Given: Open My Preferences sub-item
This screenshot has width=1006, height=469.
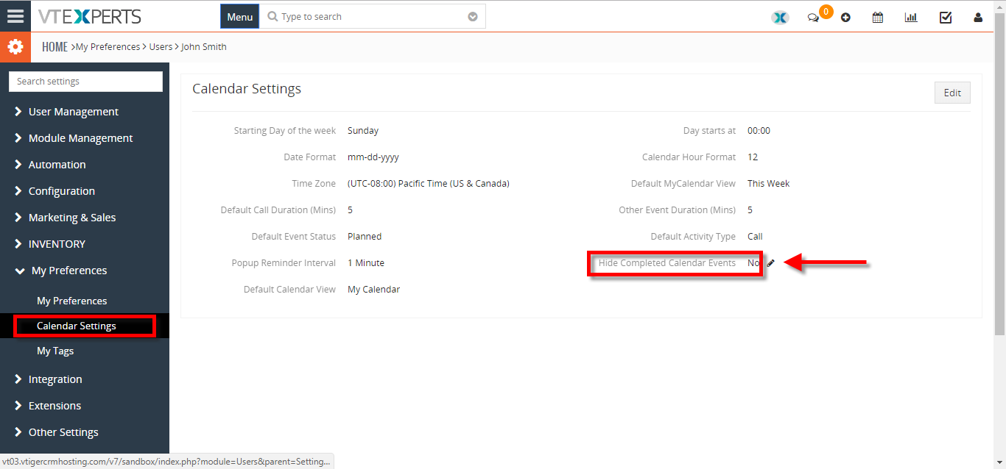Looking at the screenshot, I should point(72,301).
